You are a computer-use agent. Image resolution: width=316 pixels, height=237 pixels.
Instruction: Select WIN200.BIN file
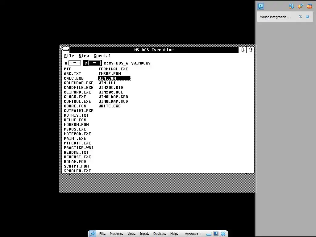[x=111, y=87]
